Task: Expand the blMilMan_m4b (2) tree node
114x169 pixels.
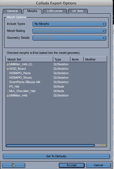Action: [x=7, y=64]
